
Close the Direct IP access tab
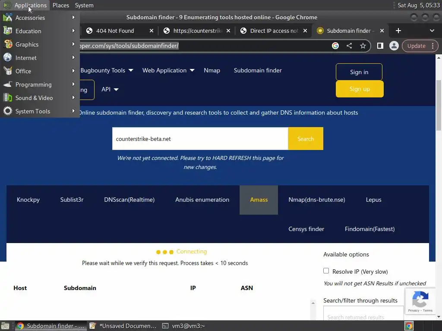pyautogui.click(x=305, y=31)
